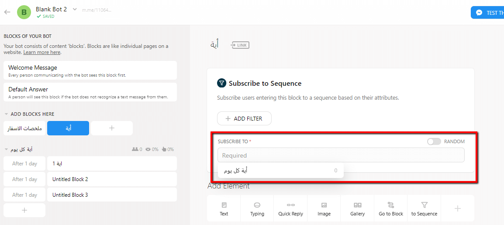The height and width of the screenshot is (225, 504).
Task: Collapse the ADD BLOCKS HERE group
Action: [x=6, y=114]
